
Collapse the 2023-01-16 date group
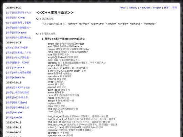pyautogui.click(x=14, y=83)
